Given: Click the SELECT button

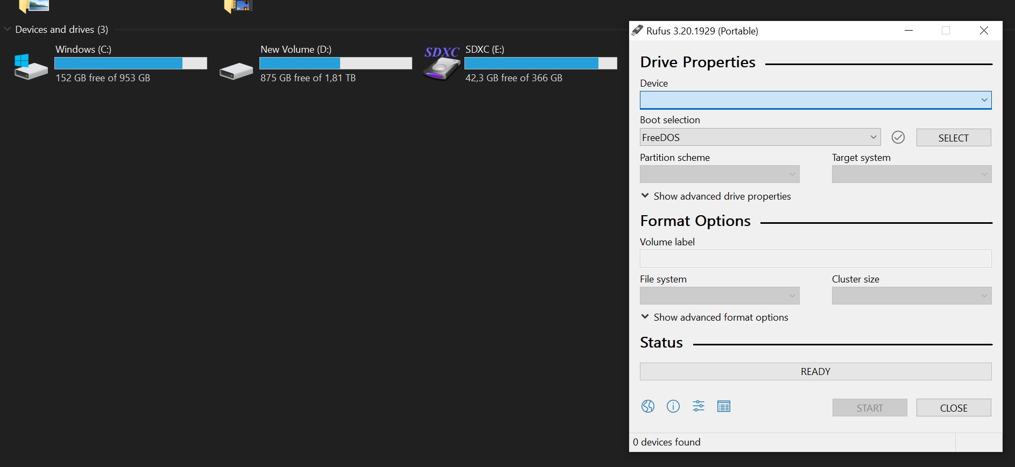Looking at the screenshot, I should [x=954, y=138].
